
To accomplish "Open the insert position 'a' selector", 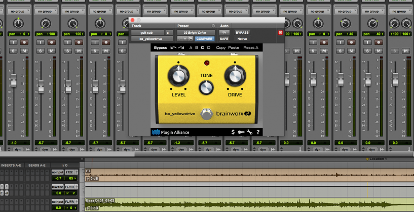I will click(x=169, y=33).
